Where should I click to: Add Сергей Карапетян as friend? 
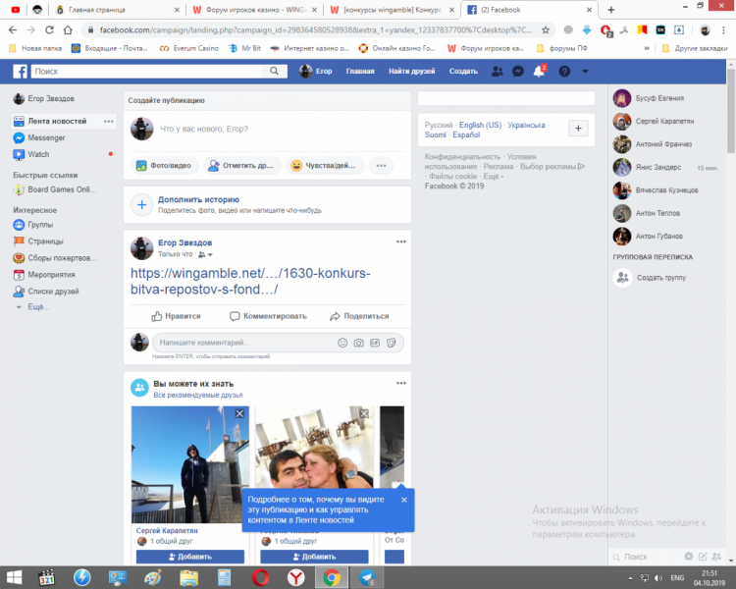click(x=190, y=557)
